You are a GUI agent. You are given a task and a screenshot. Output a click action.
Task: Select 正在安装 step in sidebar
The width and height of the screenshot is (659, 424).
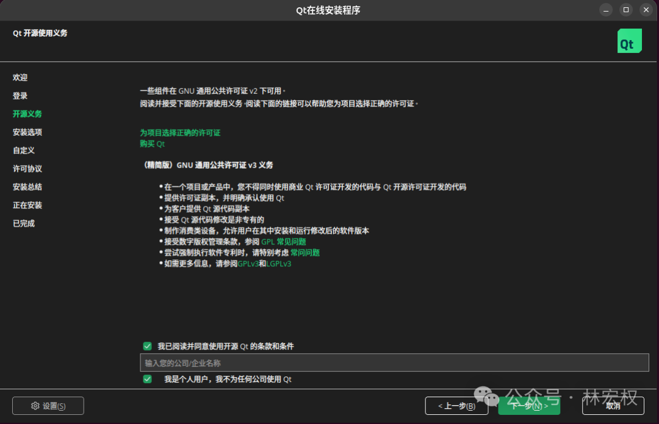(x=27, y=205)
